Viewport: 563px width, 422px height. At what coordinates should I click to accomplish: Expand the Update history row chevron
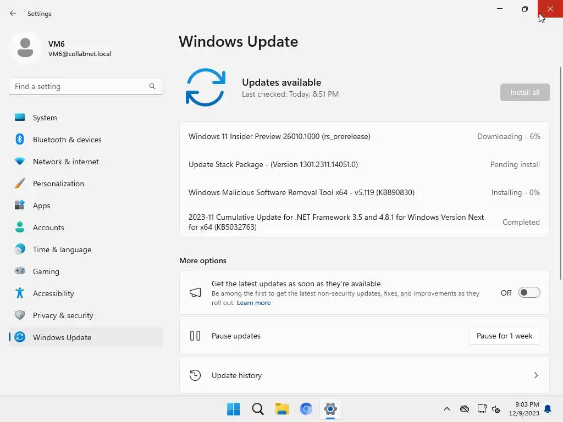tap(536, 375)
